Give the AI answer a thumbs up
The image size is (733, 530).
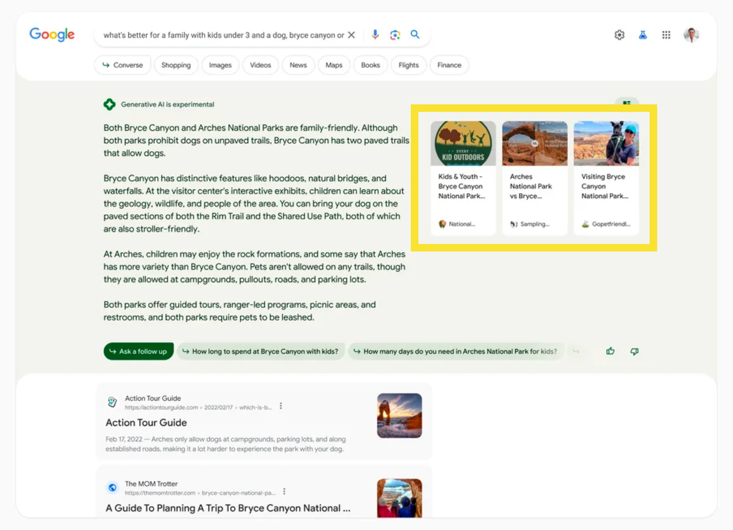coord(610,351)
